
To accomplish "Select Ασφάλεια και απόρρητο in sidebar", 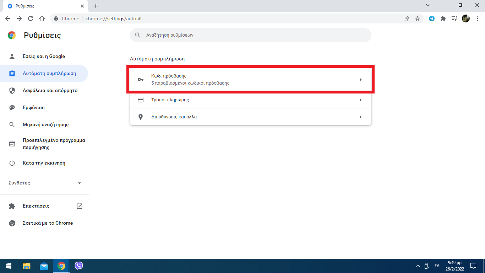I will (50, 91).
